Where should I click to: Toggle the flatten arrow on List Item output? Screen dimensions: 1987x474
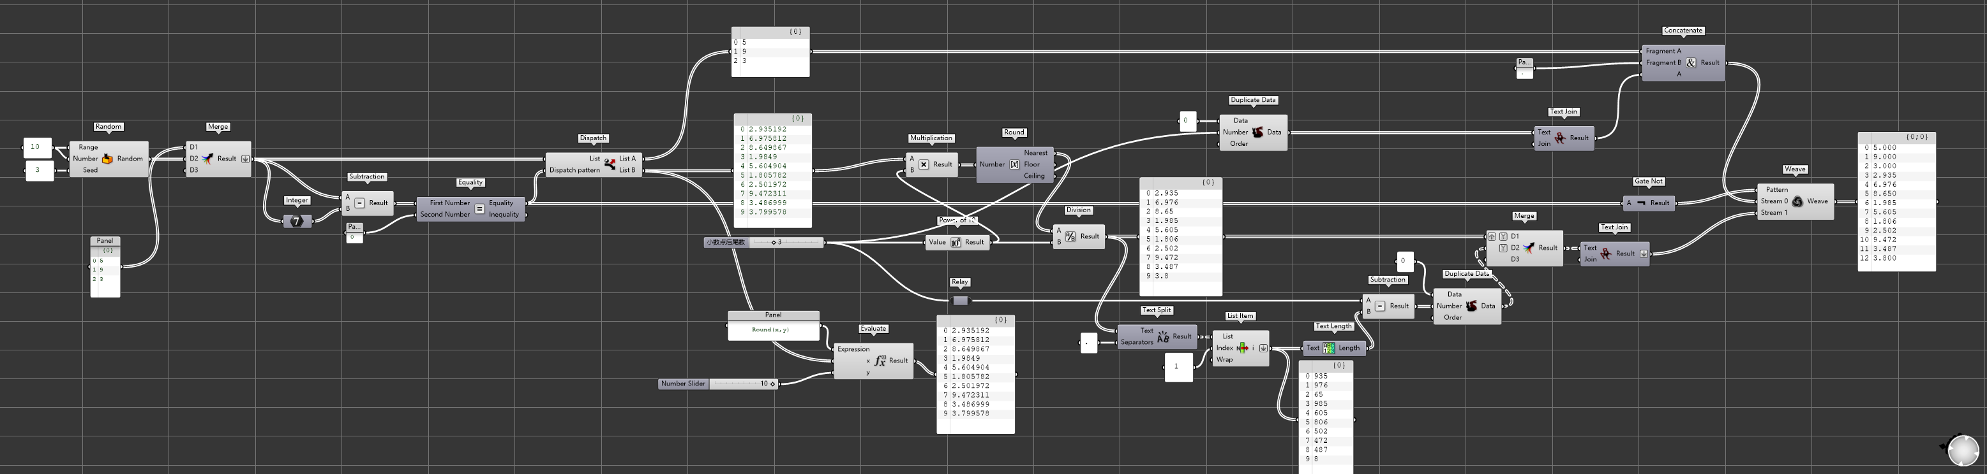pyautogui.click(x=1263, y=348)
